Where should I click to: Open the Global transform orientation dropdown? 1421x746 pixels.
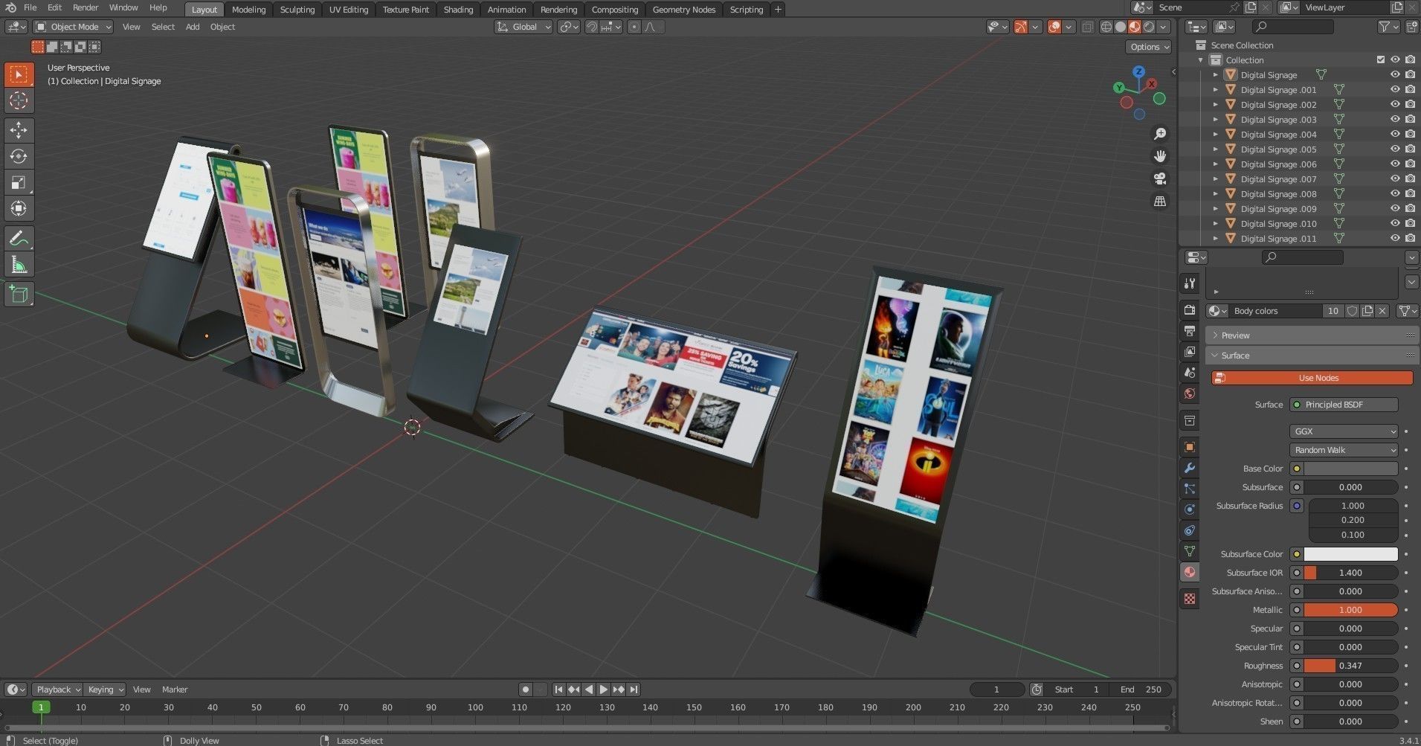(x=523, y=27)
